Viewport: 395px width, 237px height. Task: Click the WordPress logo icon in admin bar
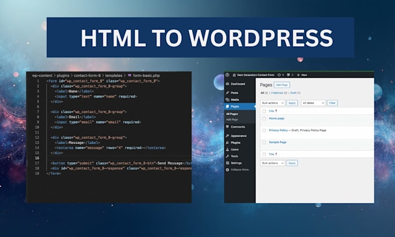coord(227,75)
